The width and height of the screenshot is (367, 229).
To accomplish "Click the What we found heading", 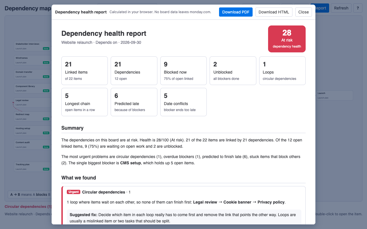I will [x=79, y=178].
